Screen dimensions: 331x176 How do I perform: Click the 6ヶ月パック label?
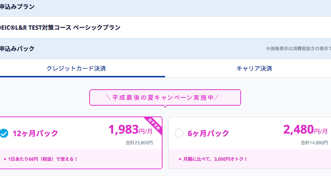pyautogui.click(x=208, y=133)
